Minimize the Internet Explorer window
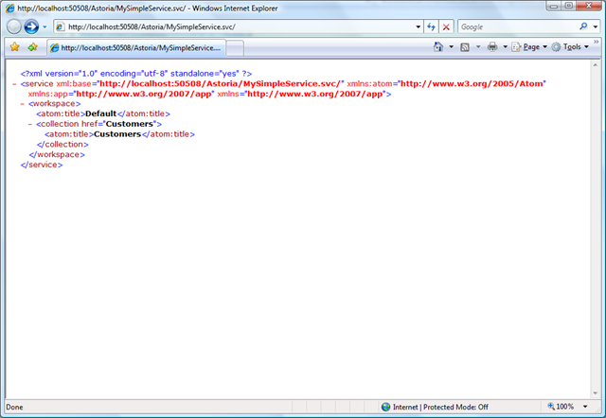The width and height of the screenshot is (606, 418). [x=553, y=6]
